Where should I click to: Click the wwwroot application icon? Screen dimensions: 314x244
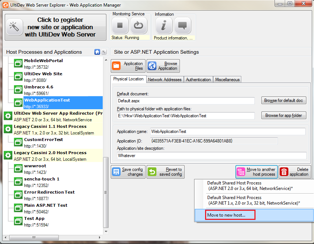coord(18,169)
